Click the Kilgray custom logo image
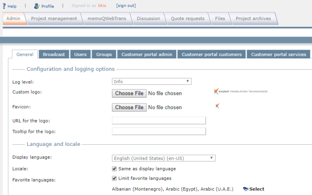The height and width of the screenshot is (195, 312). pos(240,91)
